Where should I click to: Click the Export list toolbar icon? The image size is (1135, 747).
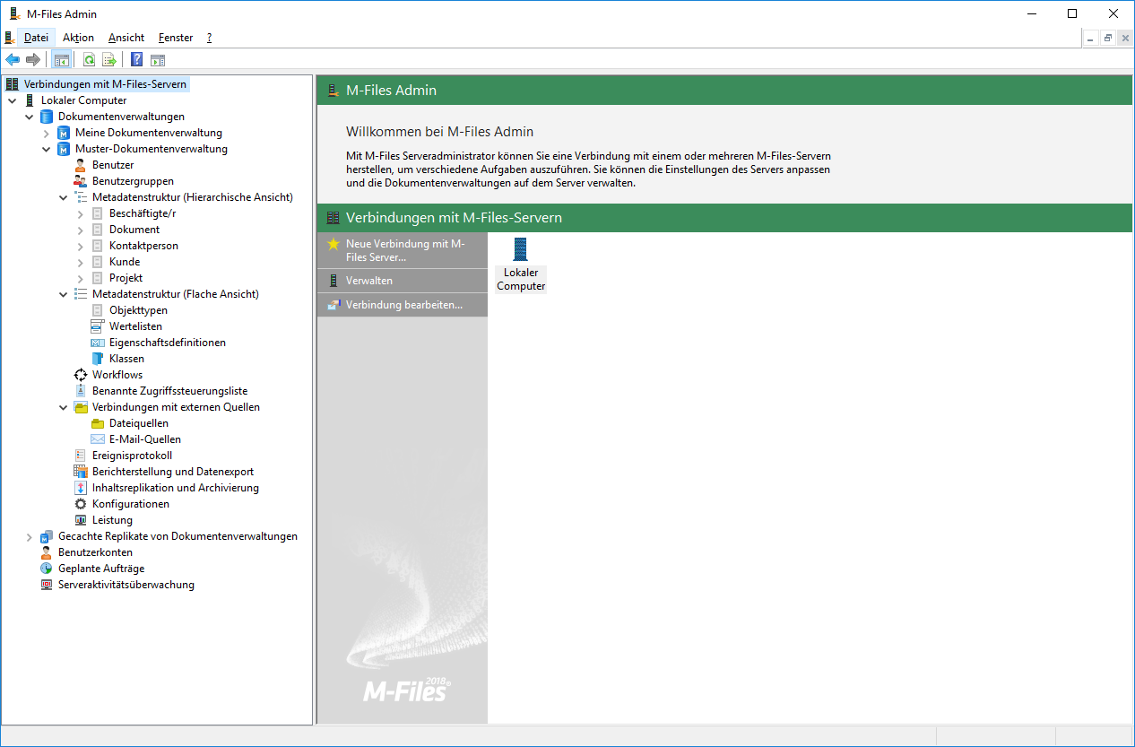click(x=108, y=60)
